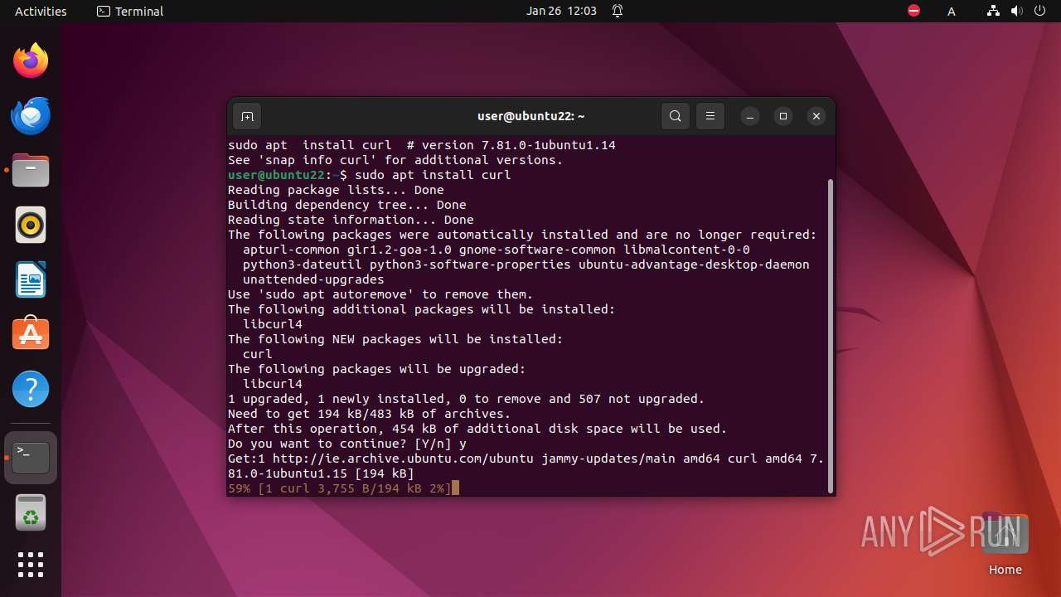Select the Terminal icon in dock
The image size is (1061, 597).
[x=31, y=457]
